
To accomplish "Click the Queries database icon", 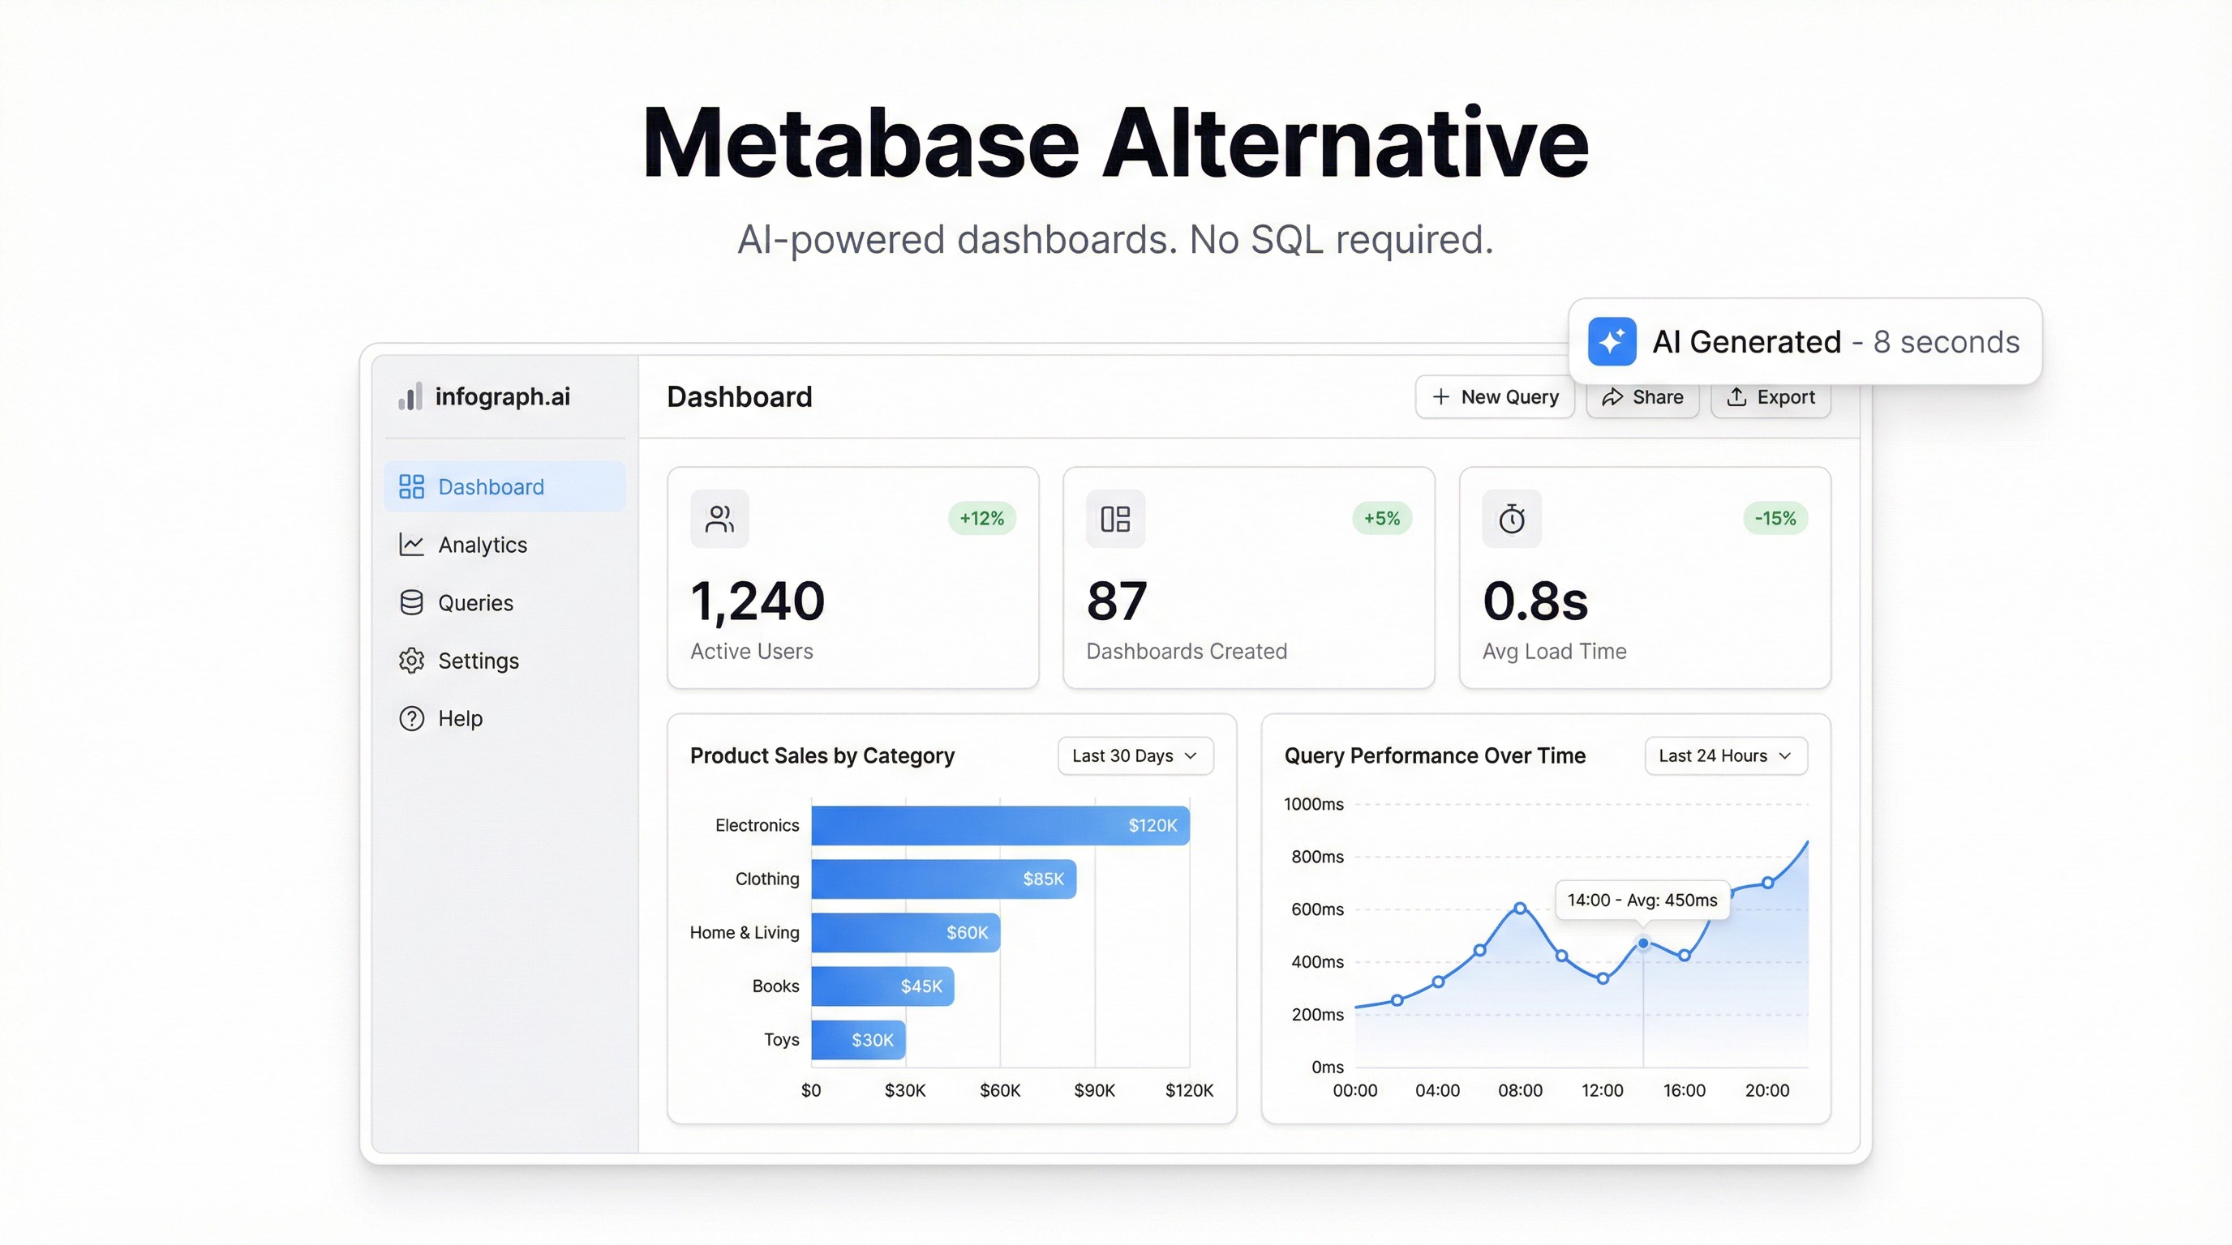I will tap(411, 602).
